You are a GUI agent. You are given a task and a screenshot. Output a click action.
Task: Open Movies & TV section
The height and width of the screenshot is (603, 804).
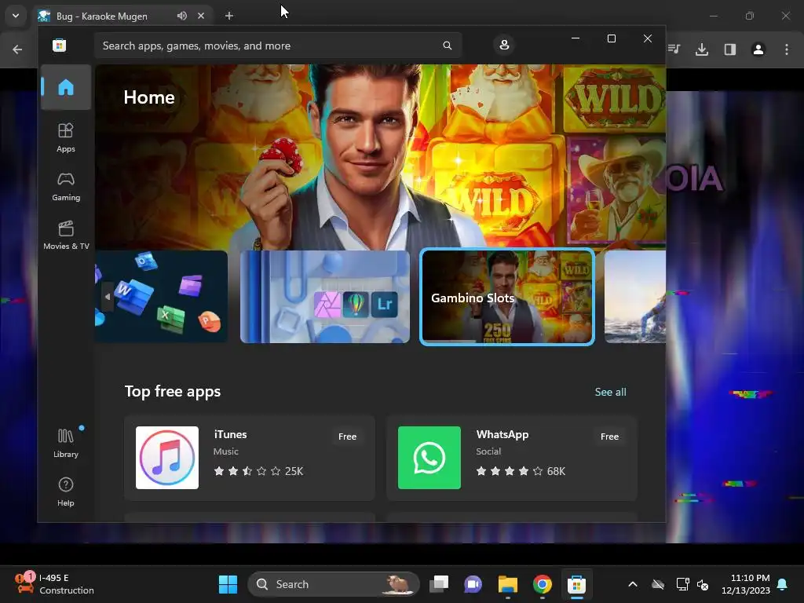(66, 235)
